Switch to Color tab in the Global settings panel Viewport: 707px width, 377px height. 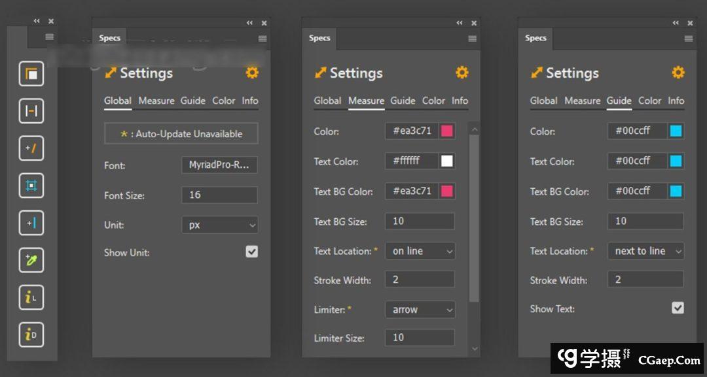pos(223,101)
